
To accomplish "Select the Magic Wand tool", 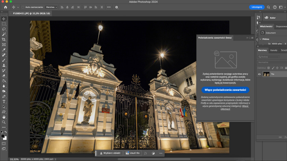I will click(4, 34).
